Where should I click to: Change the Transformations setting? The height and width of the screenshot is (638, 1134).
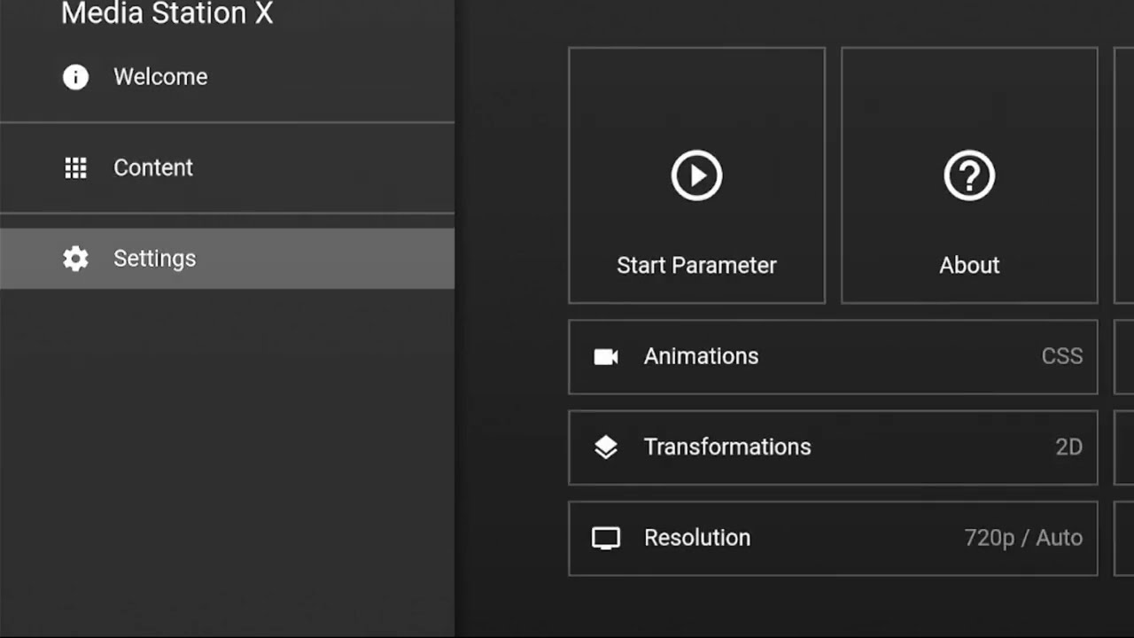pyautogui.click(x=833, y=447)
